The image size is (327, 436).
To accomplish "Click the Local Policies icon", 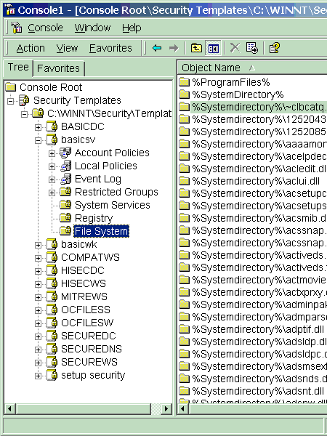I will tap(65, 166).
